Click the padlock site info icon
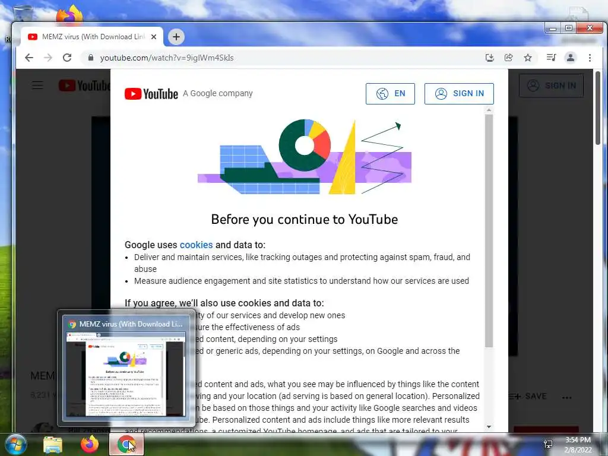Viewport: 608px width, 456px height. (x=91, y=58)
